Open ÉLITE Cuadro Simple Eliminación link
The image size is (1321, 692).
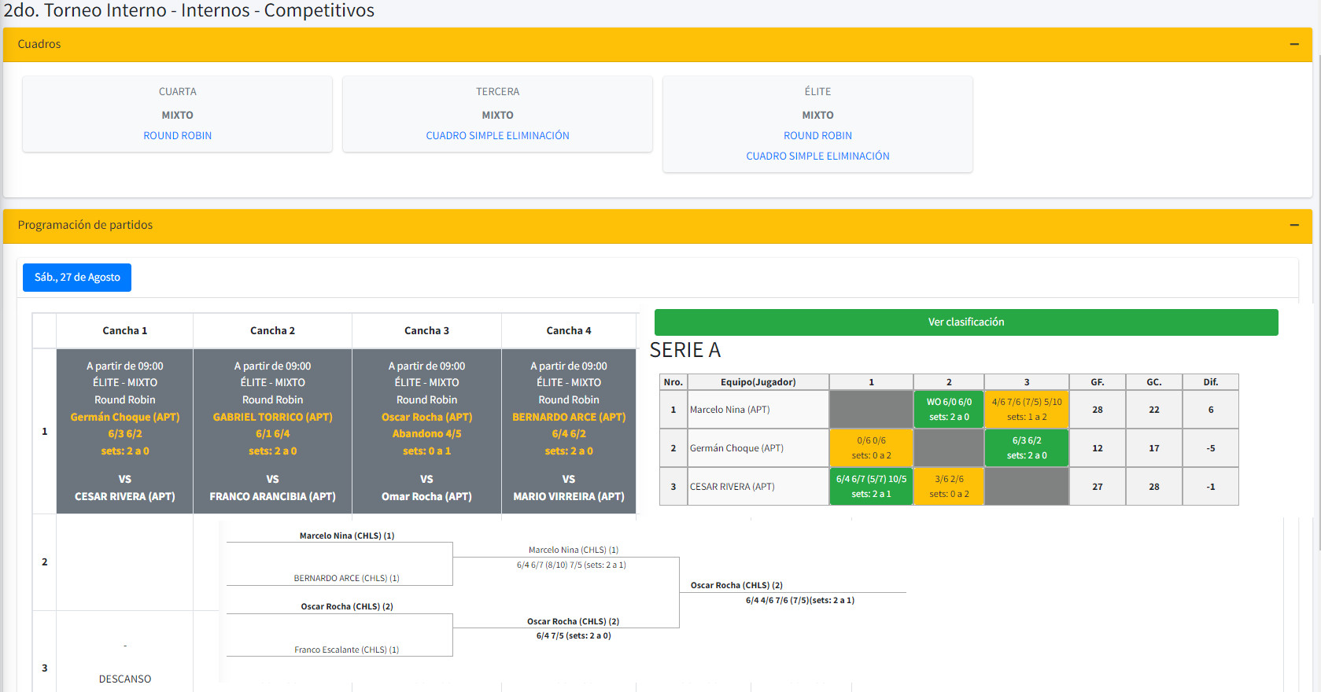[x=817, y=156]
